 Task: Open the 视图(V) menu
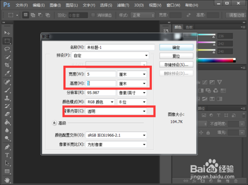tap(155, 5)
